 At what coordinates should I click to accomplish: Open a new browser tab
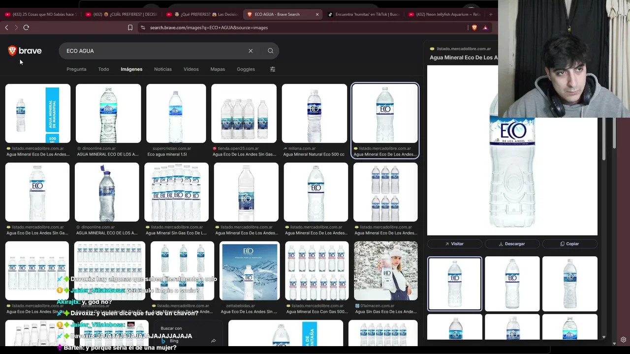(x=491, y=14)
